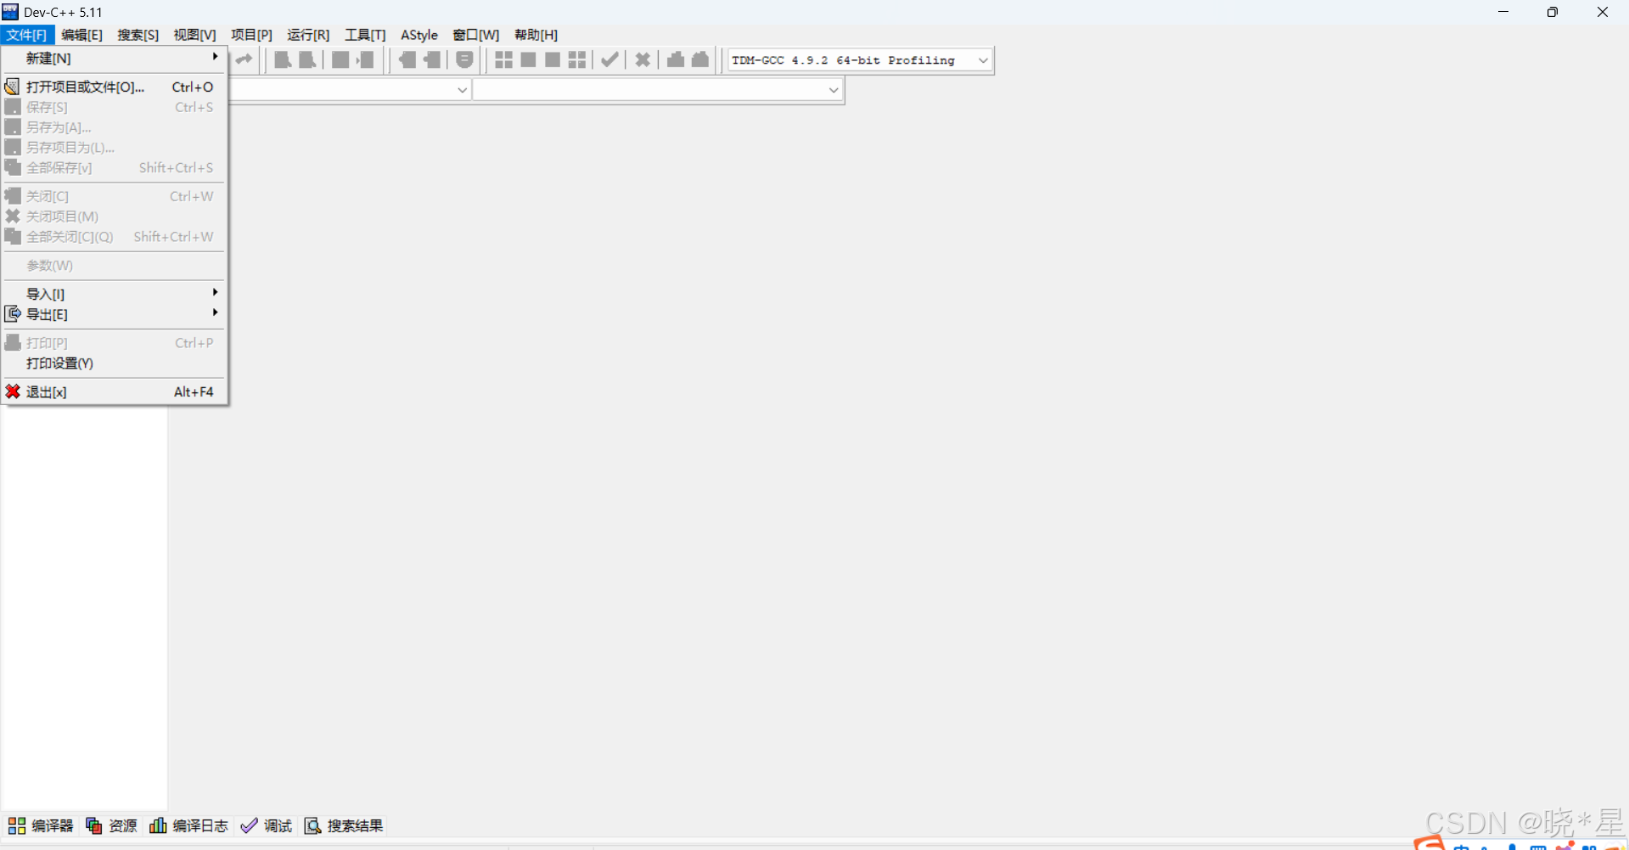Select the 打印[P] menu entry

[115, 343]
